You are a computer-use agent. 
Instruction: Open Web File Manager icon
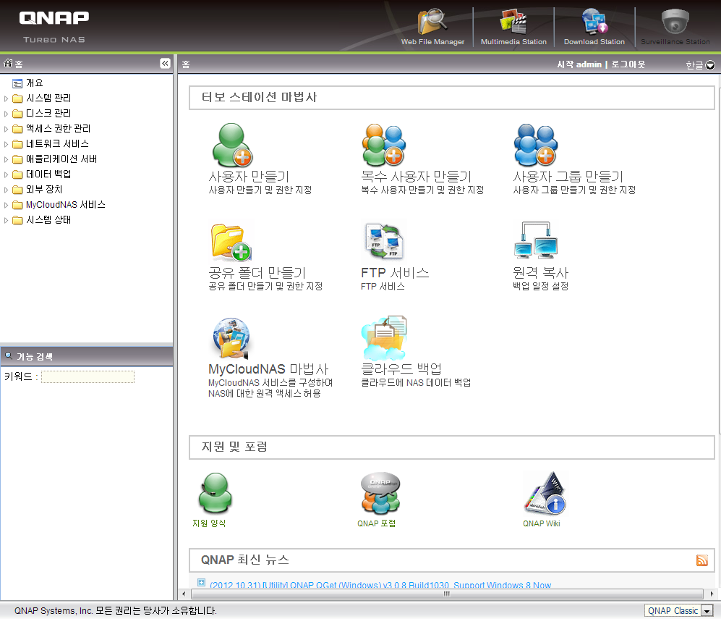pos(432,23)
